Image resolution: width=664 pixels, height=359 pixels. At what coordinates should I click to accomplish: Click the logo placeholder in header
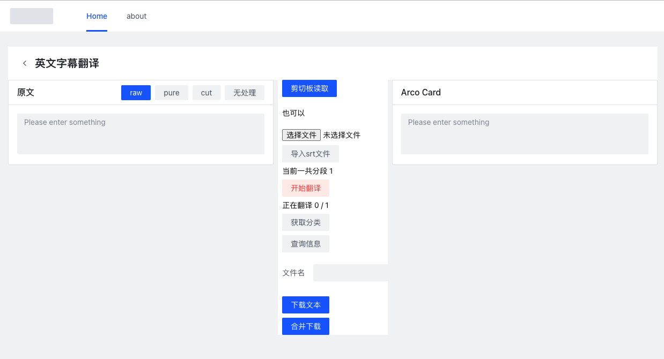coord(32,16)
